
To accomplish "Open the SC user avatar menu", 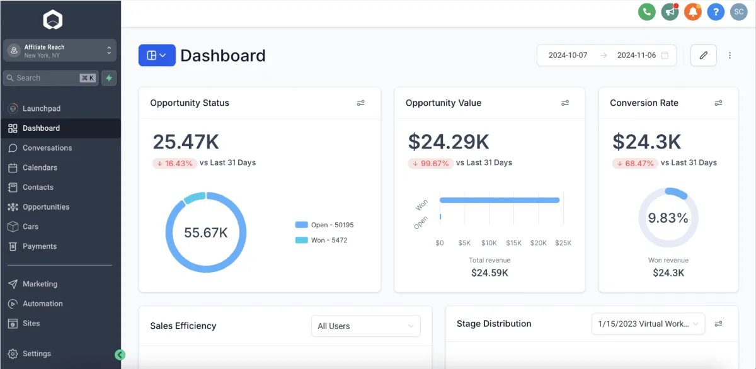I will [738, 12].
